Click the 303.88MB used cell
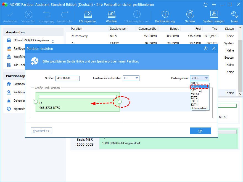 pos(172,36)
